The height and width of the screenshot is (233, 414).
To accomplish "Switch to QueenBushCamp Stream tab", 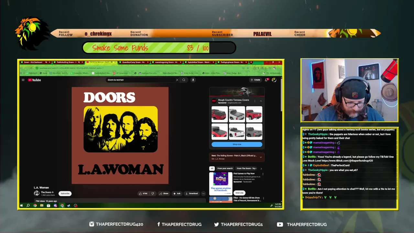I will pos(133,62).
